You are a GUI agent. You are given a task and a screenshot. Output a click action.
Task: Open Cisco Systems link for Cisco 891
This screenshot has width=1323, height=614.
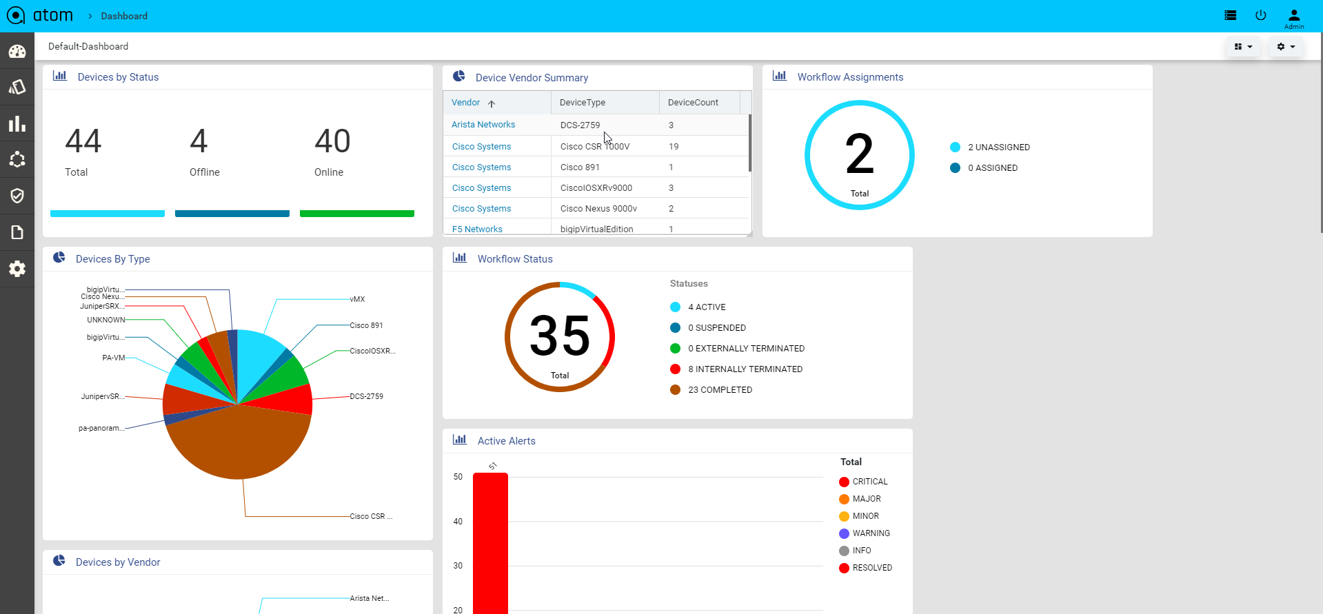481,167
